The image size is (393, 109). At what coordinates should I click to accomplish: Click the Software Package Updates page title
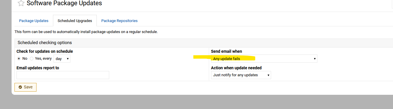pos(64,3)
